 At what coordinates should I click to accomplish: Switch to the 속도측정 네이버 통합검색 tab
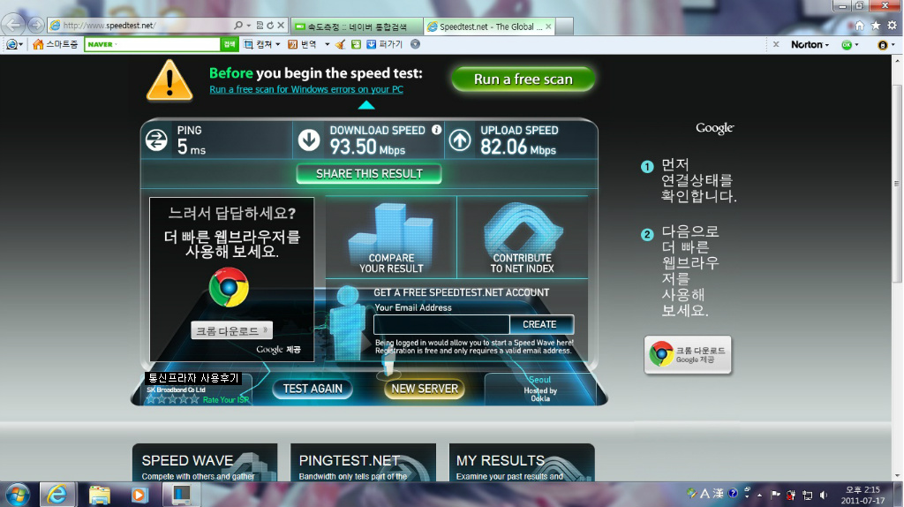[x=357, y=26]
